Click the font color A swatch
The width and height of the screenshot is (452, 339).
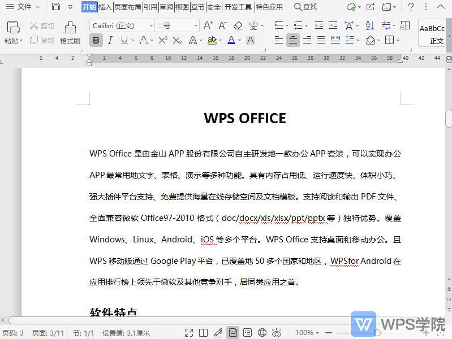[x=231, y=40]
